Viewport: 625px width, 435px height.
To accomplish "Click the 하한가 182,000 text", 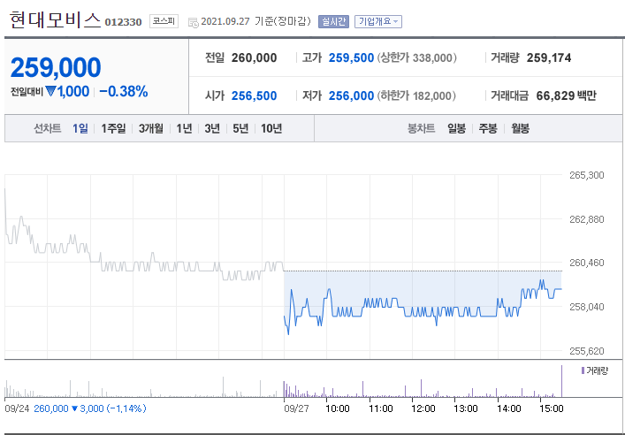I will [x=416, y=95].
